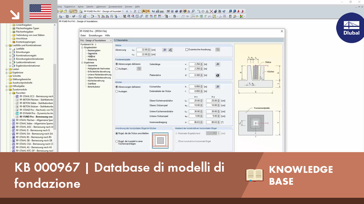
Task: Click the RF-STAHL EC3 module icon
Action: (x=17, y=96)
